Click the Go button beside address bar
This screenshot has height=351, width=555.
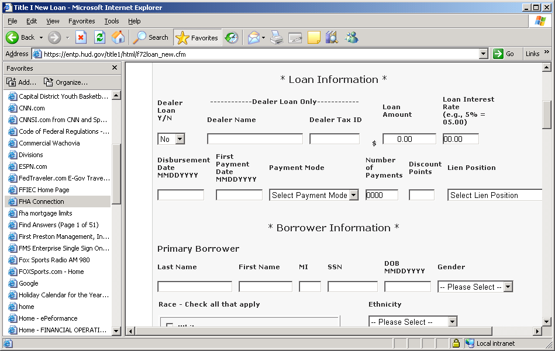tap(504, 54)
